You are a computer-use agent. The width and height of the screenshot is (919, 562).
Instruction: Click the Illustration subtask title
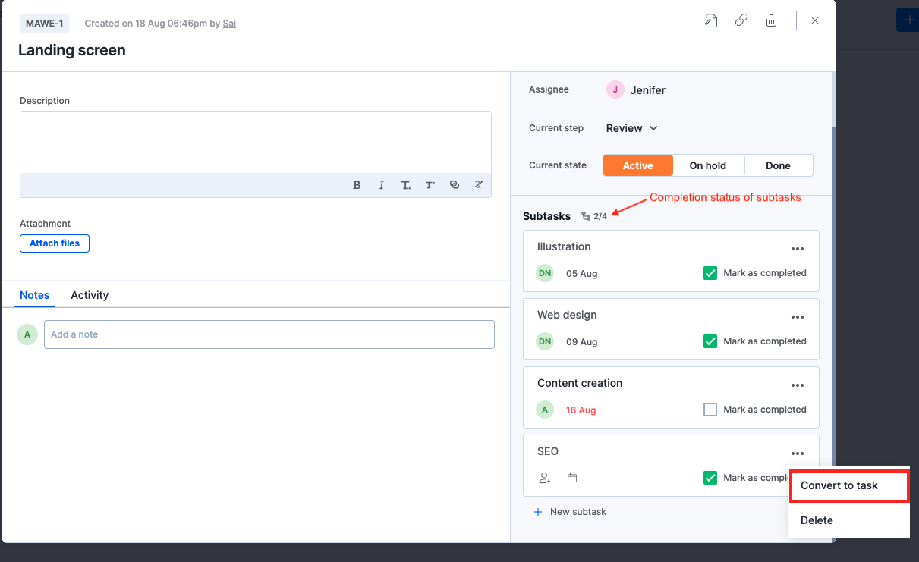(x=564, y=246)
